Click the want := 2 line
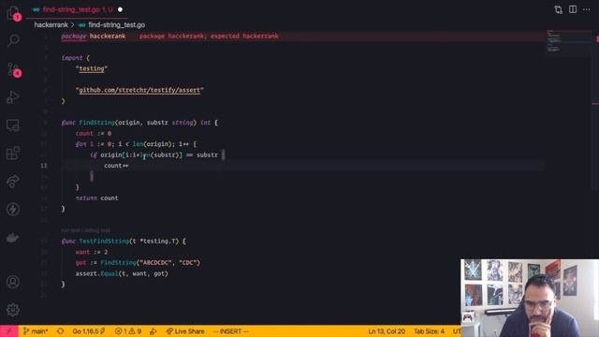This screenshot has width=599, height=337. 92,252
